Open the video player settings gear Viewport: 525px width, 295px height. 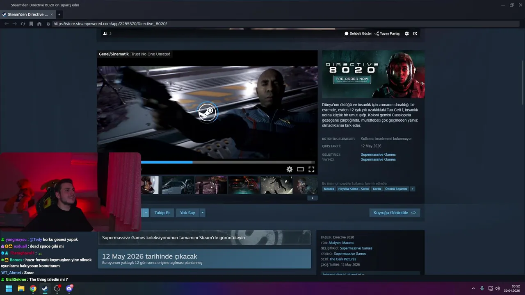tap(290, 169)
